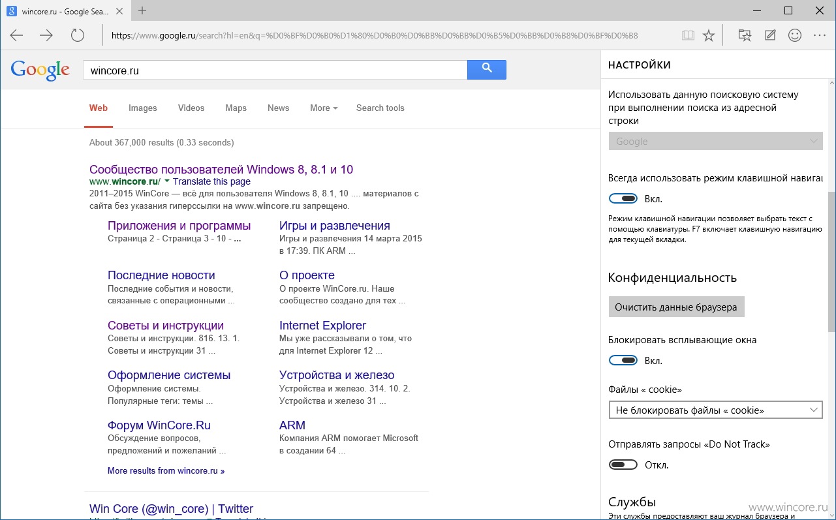Go forward with the forward arrow
The width and height of the screenshot is (836, 520).
[46, 35]
